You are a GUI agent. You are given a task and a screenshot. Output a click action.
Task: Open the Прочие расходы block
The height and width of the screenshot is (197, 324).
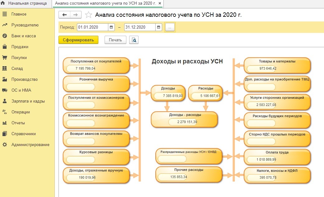189,174
